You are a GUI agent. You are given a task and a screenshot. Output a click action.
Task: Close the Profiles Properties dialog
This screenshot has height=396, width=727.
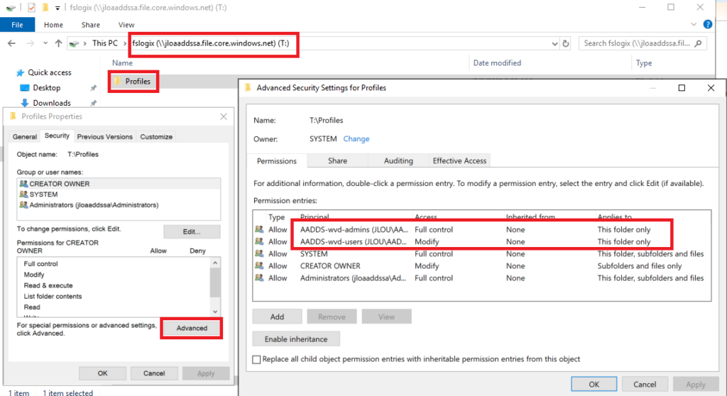click(224, 116)
